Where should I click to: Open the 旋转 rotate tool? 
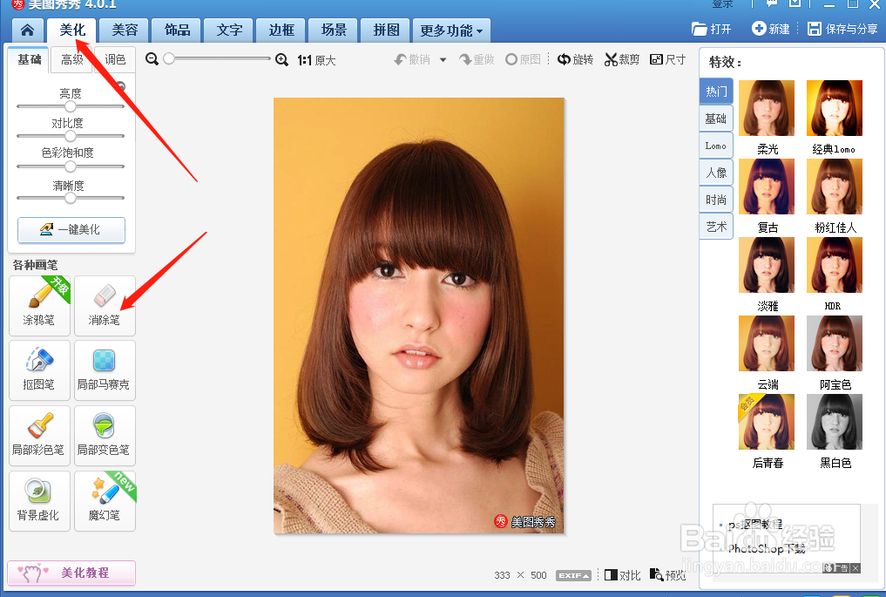[x=575, y=59]
